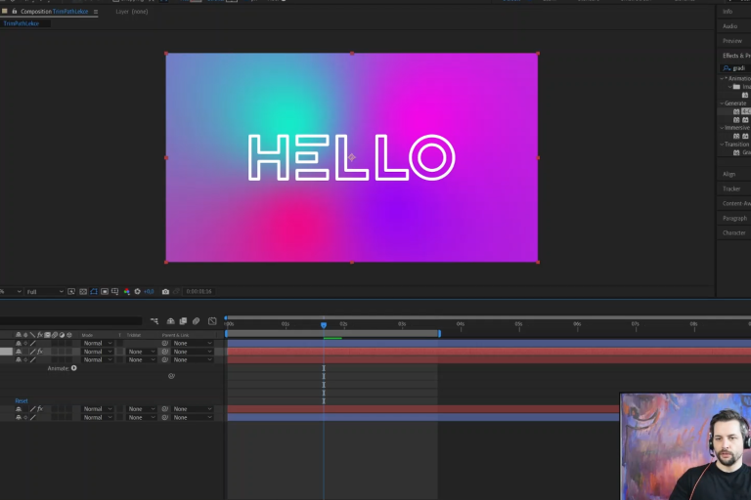Toggle visibility of the first timeline layer

pyautogui.click(x=18, y=344)
